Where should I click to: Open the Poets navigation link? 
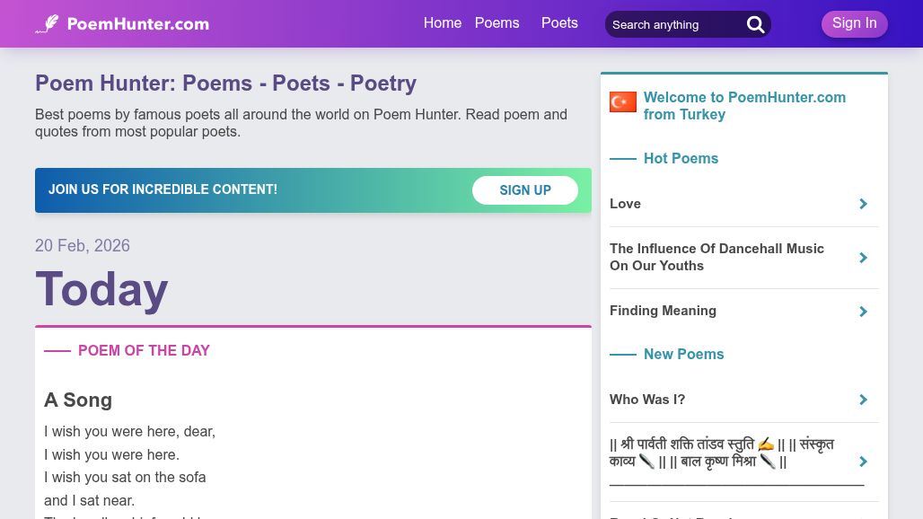click(x=559, y=23)
